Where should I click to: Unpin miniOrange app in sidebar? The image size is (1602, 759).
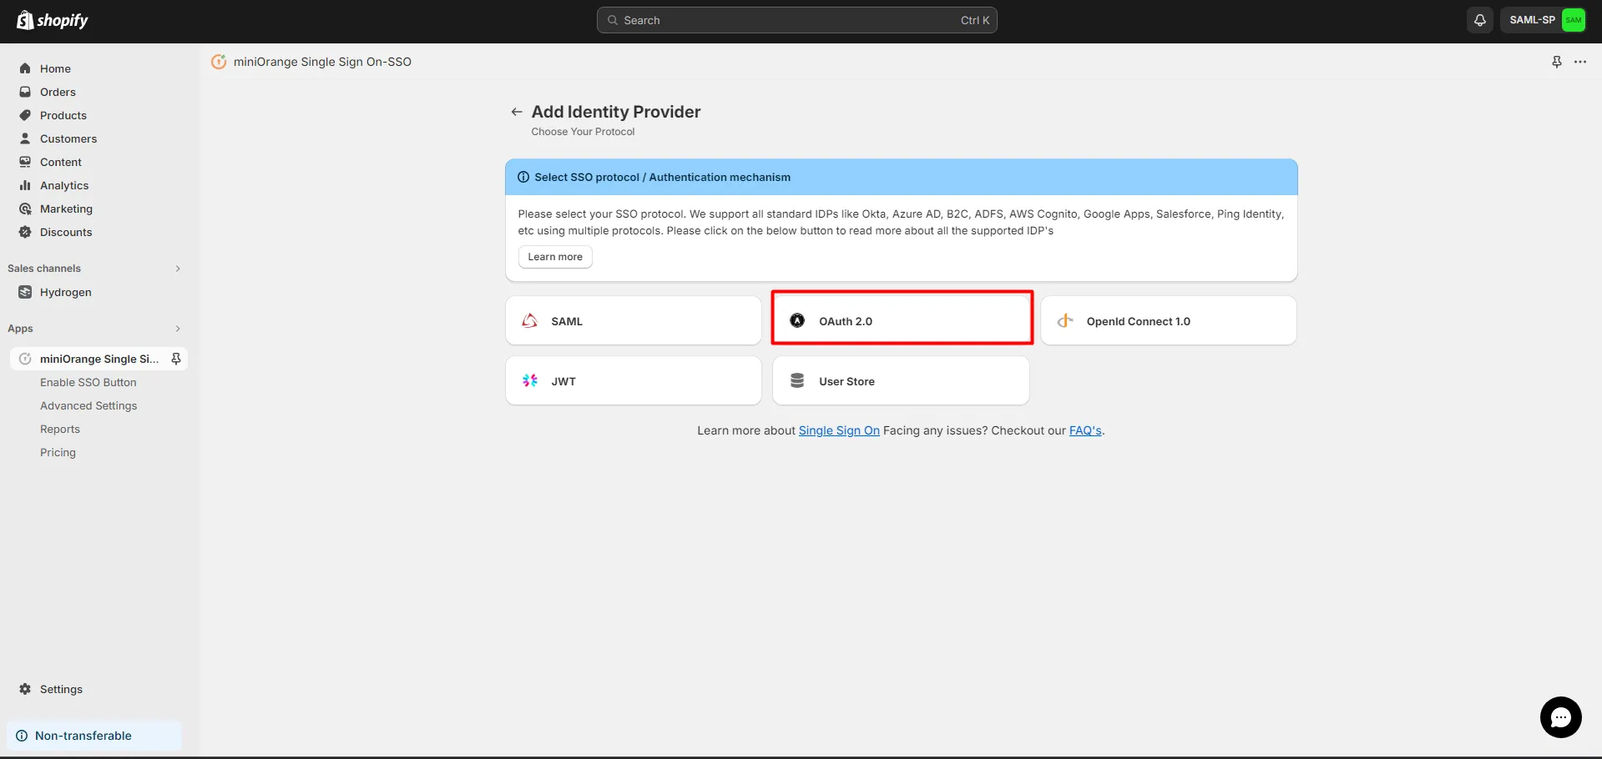[176, 359]
